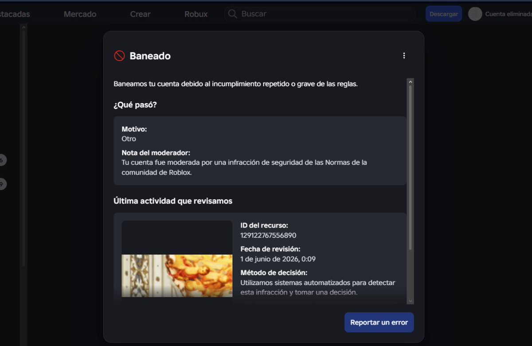Click the Fecha de revisión label

click(x=270, y=249)
